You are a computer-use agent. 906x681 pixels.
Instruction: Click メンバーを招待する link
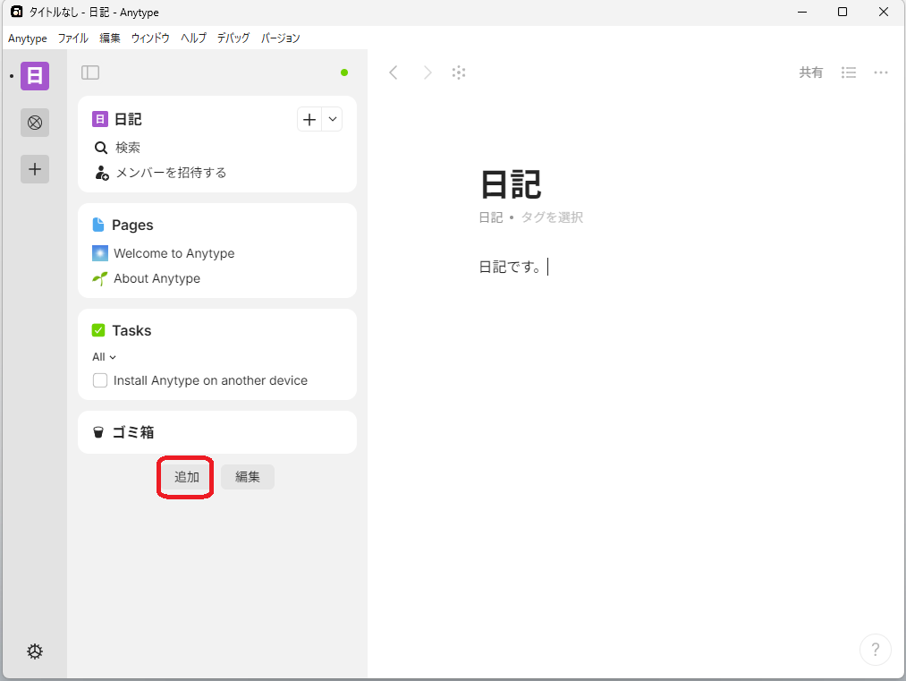coord(171,173)
